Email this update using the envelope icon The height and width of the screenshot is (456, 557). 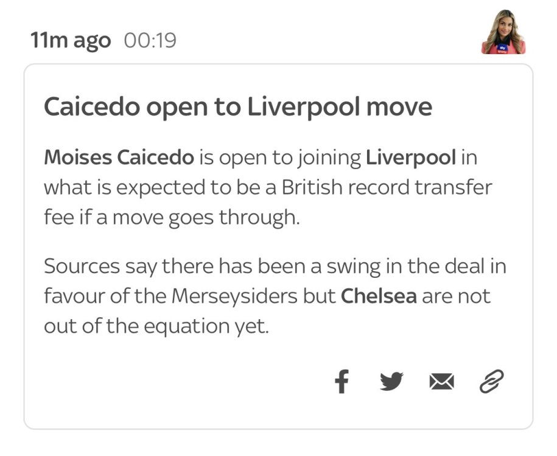[x=441, y=382]
